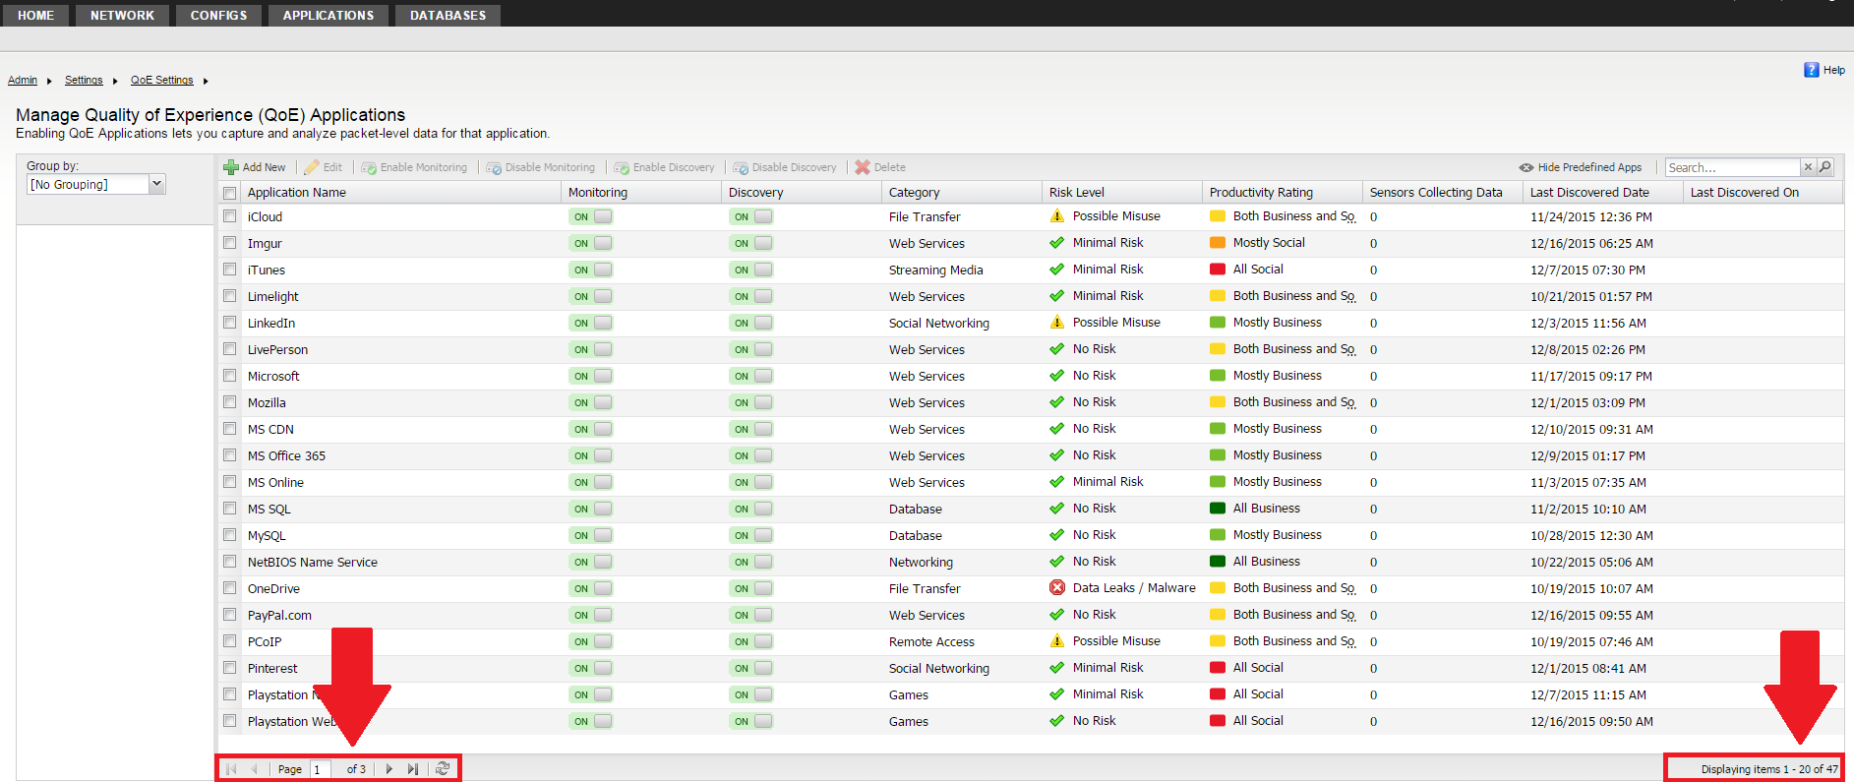Sort by the Risk Level column header
This screenshot has width=1854, height=782.
pyautogui.click(x=1122, y=193)
